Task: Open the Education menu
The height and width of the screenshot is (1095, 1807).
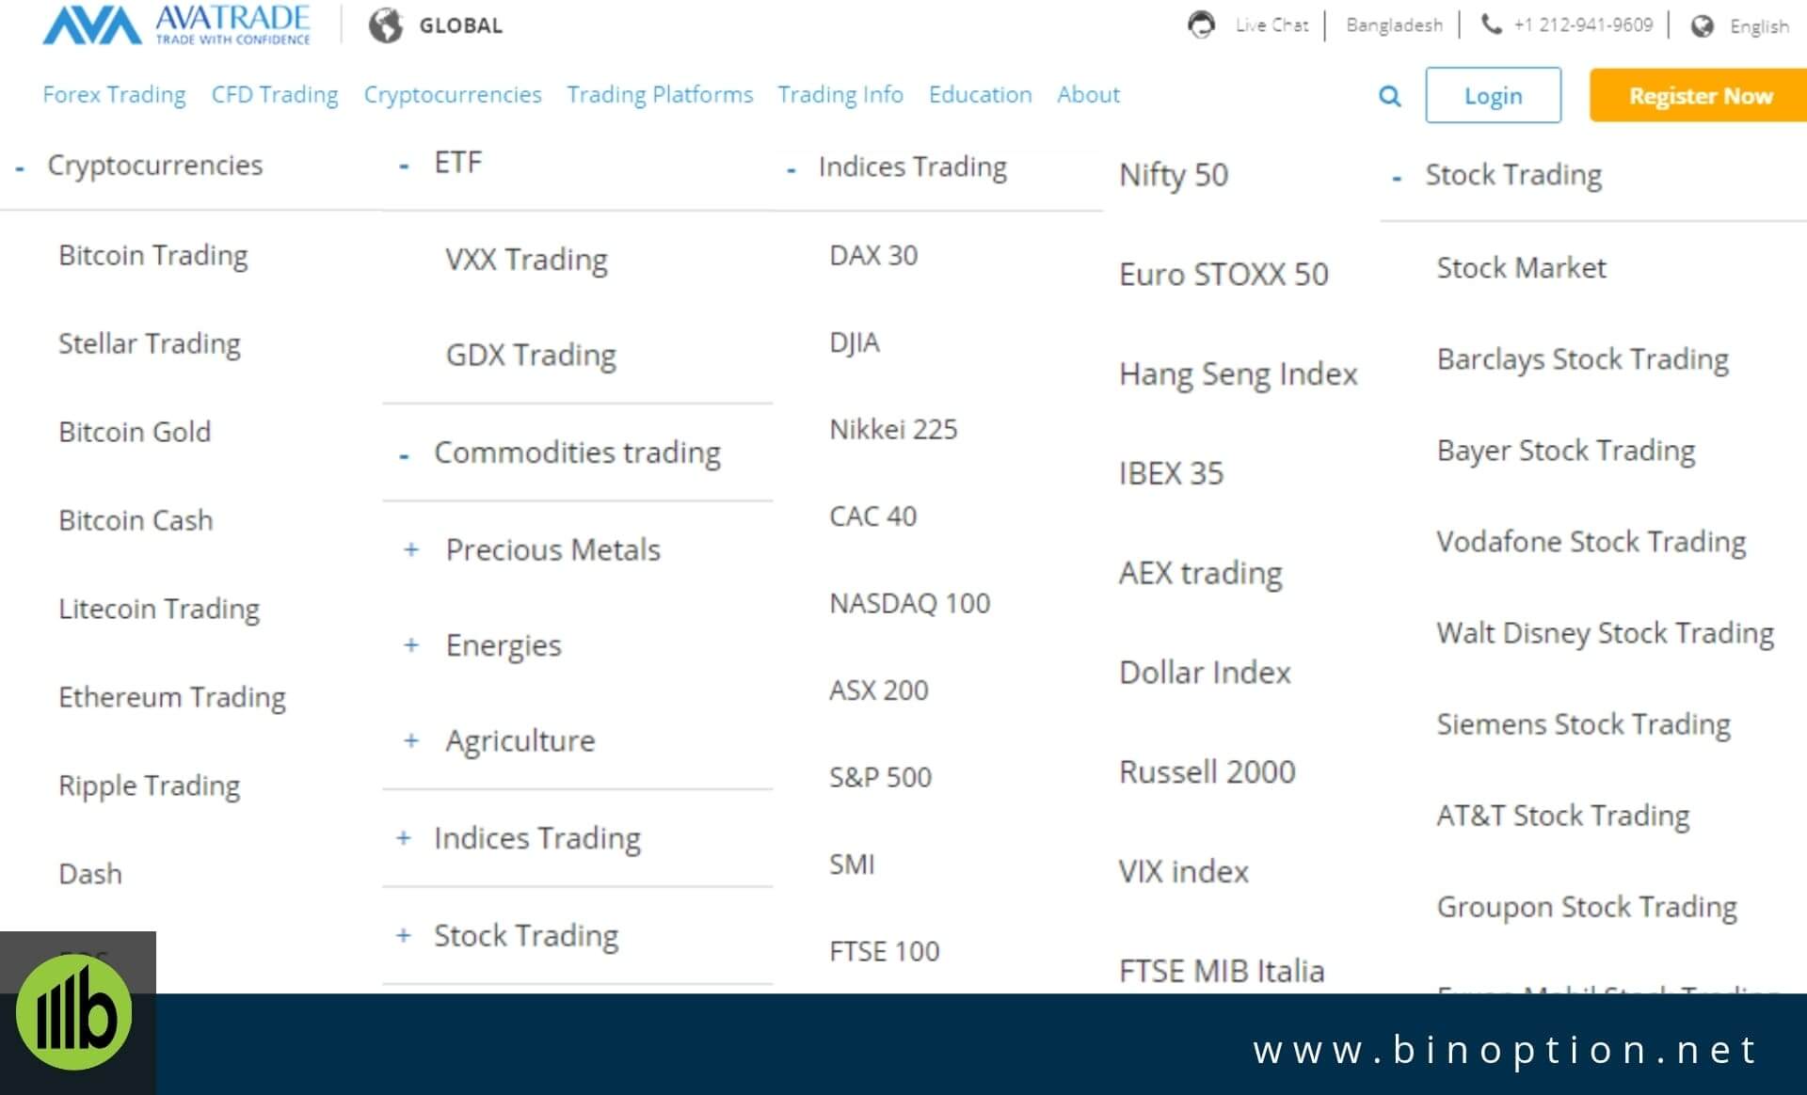Action: [980, 95]
